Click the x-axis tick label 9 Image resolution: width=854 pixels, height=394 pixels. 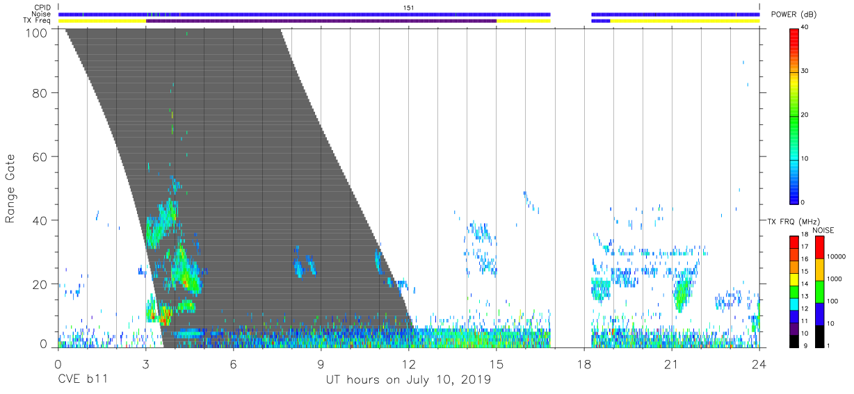point(321,363)
